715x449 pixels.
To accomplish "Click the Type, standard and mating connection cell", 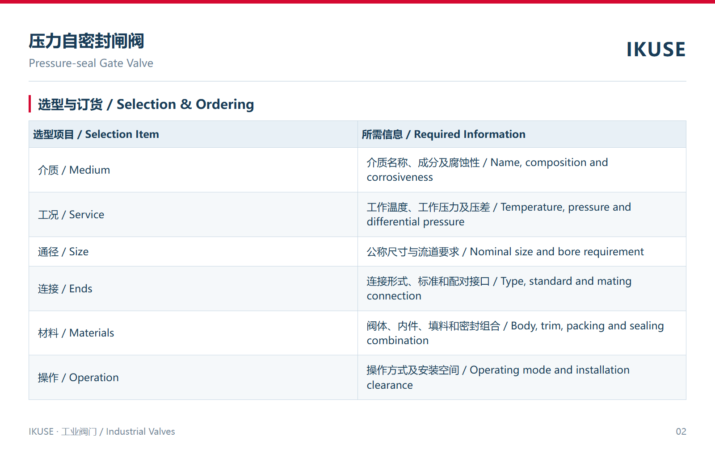I will (522, 289).
